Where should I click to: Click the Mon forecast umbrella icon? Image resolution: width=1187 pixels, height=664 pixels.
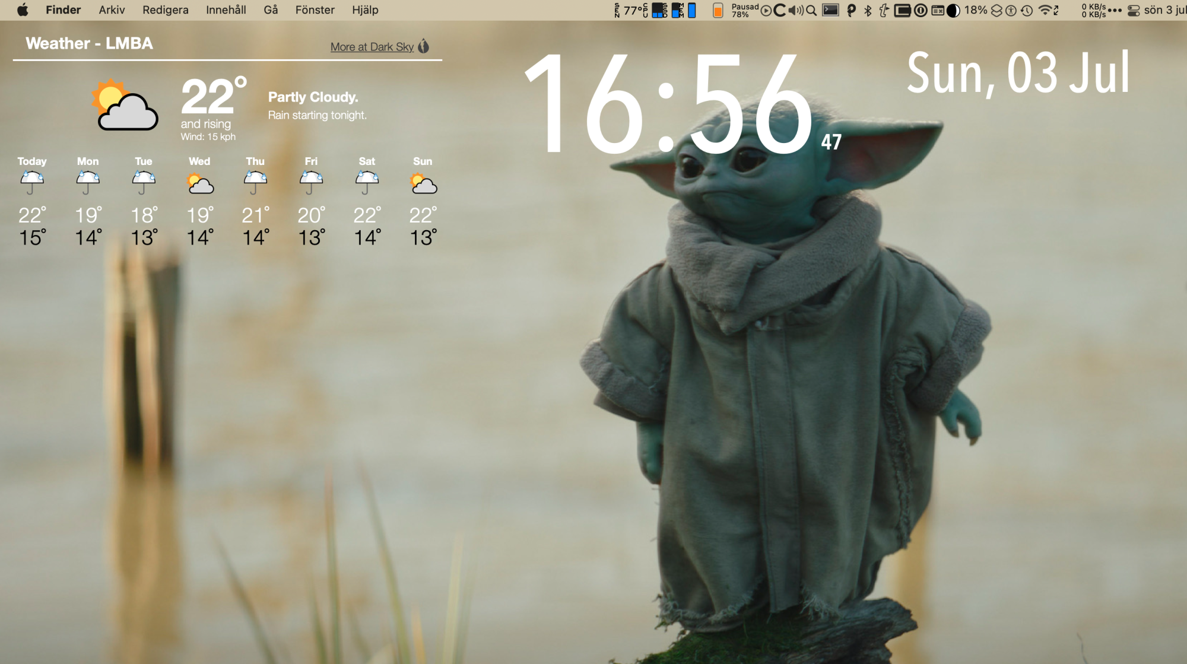(x=87, y=183)
